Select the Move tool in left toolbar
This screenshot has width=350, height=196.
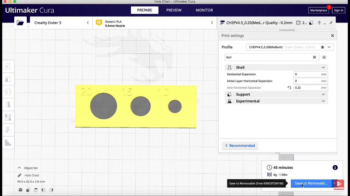8,66
